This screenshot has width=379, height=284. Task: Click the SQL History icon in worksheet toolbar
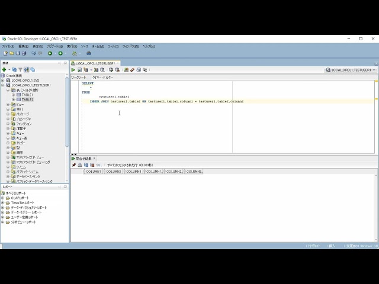pos(139,70)
